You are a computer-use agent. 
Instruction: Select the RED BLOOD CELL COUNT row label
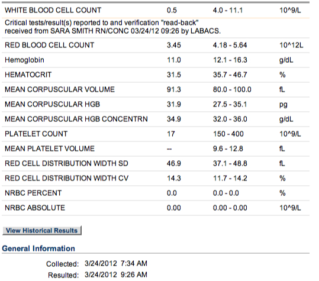point(50,45)
